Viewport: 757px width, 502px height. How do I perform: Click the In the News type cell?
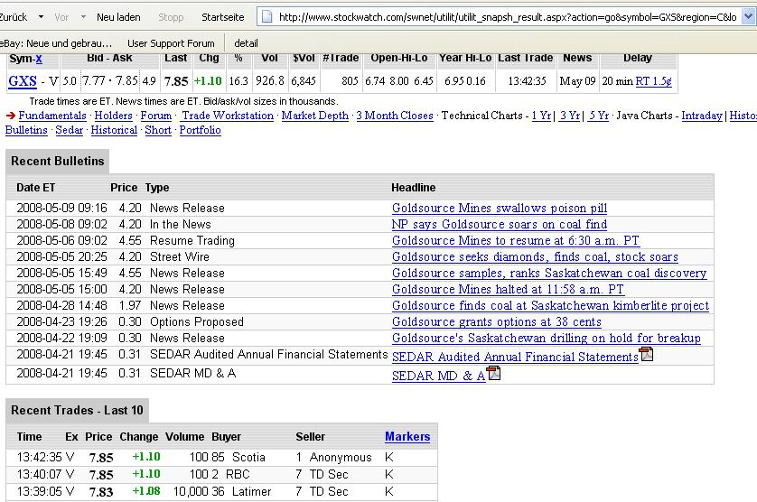[x=180, y=225]
